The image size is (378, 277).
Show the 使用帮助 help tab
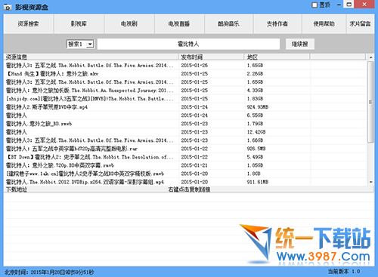324,24
